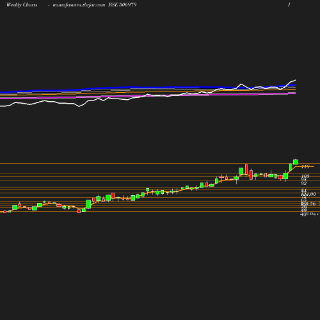This screenshot has width=320, height=320.
Task: Click the 'Days' label below the price labels
Action: (314, 214)
